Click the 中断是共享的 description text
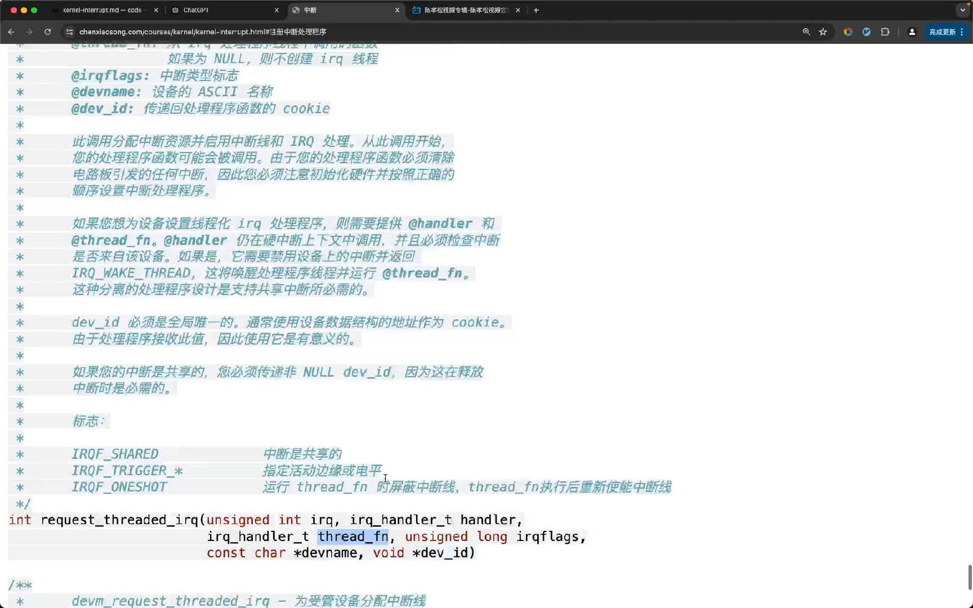The height and width of the screenshot is (608, 973). click(x=302, y=454)
